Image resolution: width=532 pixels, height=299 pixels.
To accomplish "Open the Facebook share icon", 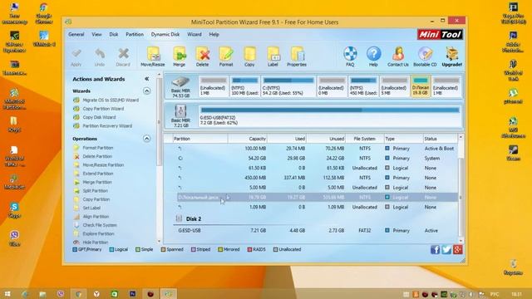I will click(x=435, y=250).
